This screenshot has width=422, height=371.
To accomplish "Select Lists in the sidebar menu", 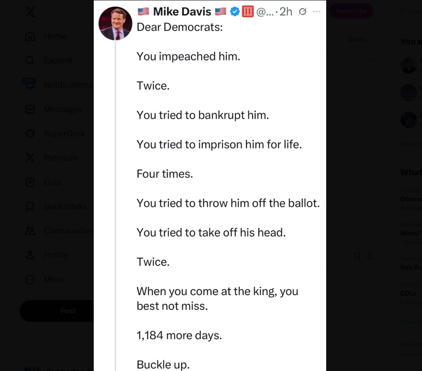I will pos(30,182).
